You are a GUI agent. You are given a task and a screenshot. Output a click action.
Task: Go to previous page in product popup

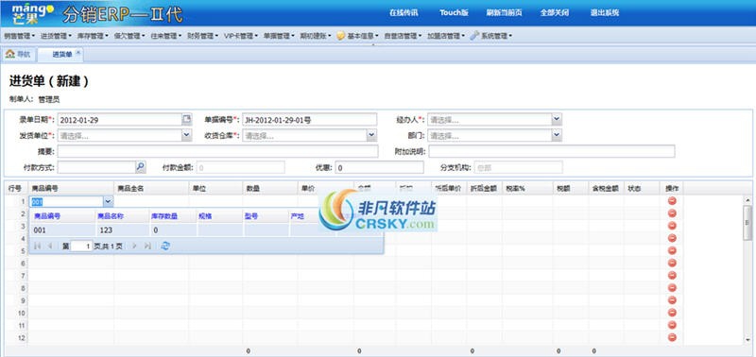click(50, 246)
